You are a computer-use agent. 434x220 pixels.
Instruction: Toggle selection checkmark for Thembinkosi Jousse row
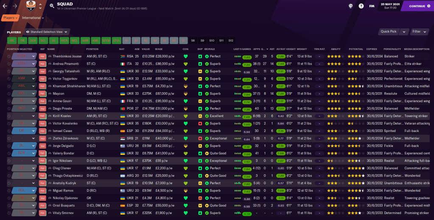click(x=4, y=56)
